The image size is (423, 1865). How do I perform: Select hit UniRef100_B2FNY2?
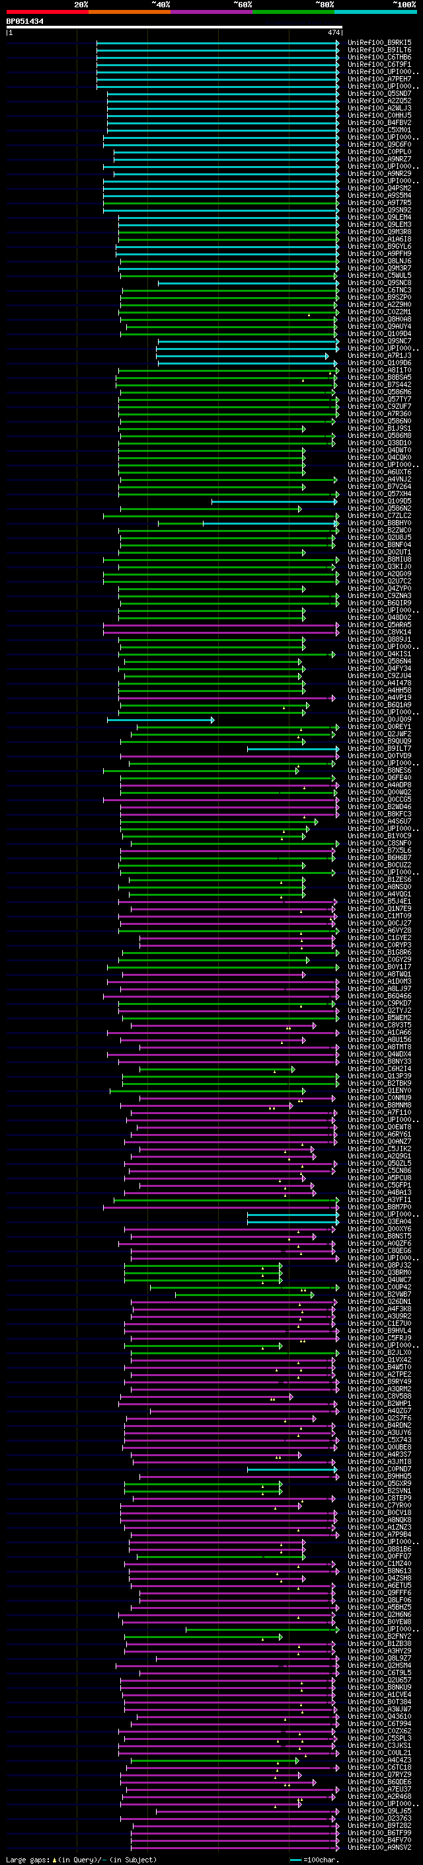point(379,1637)
